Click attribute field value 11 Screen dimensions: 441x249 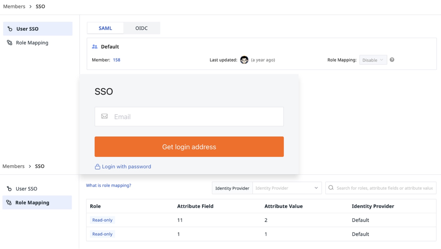click(180, 220)
